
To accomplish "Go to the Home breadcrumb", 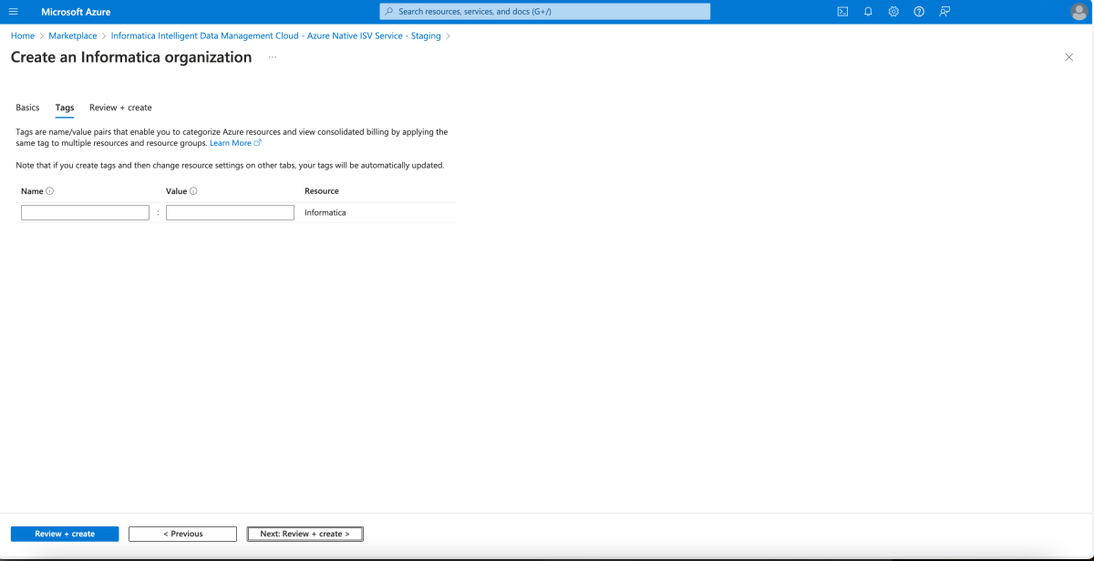I will pyautogui.click(x=23, y=36).
